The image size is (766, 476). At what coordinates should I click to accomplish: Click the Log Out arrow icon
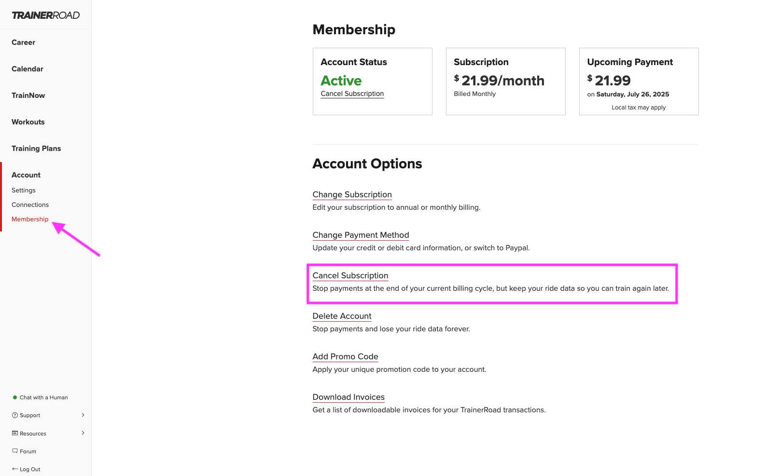(15, 469)
